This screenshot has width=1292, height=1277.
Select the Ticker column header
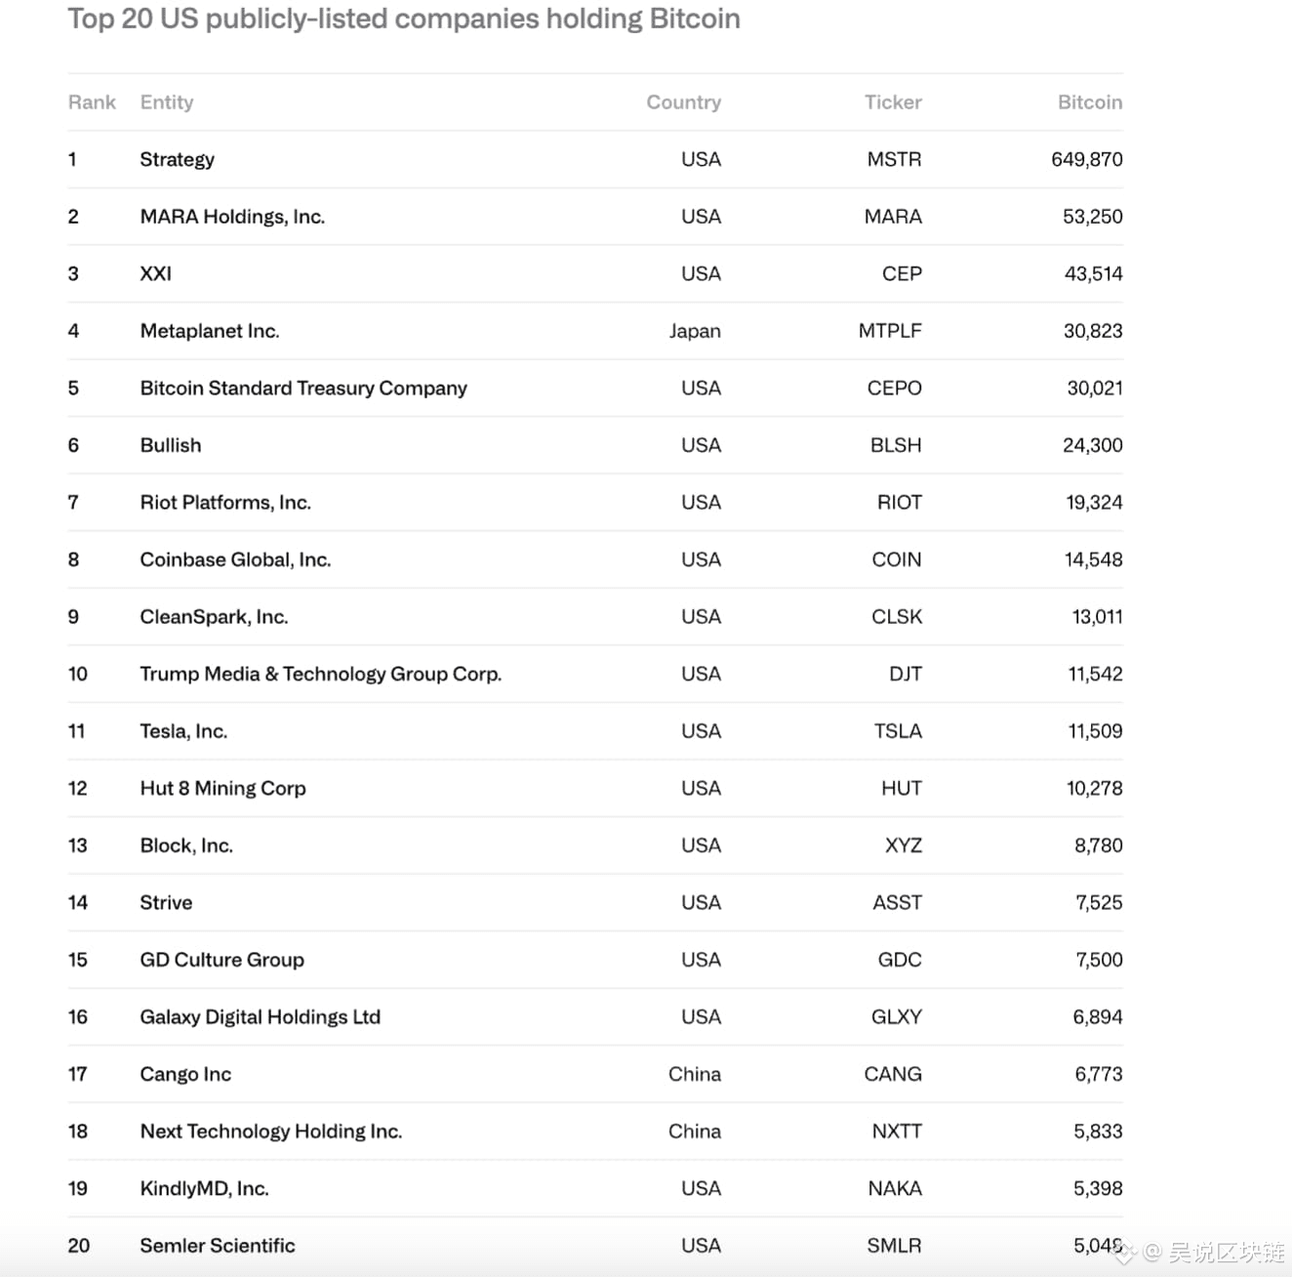(x=892, y=103)
